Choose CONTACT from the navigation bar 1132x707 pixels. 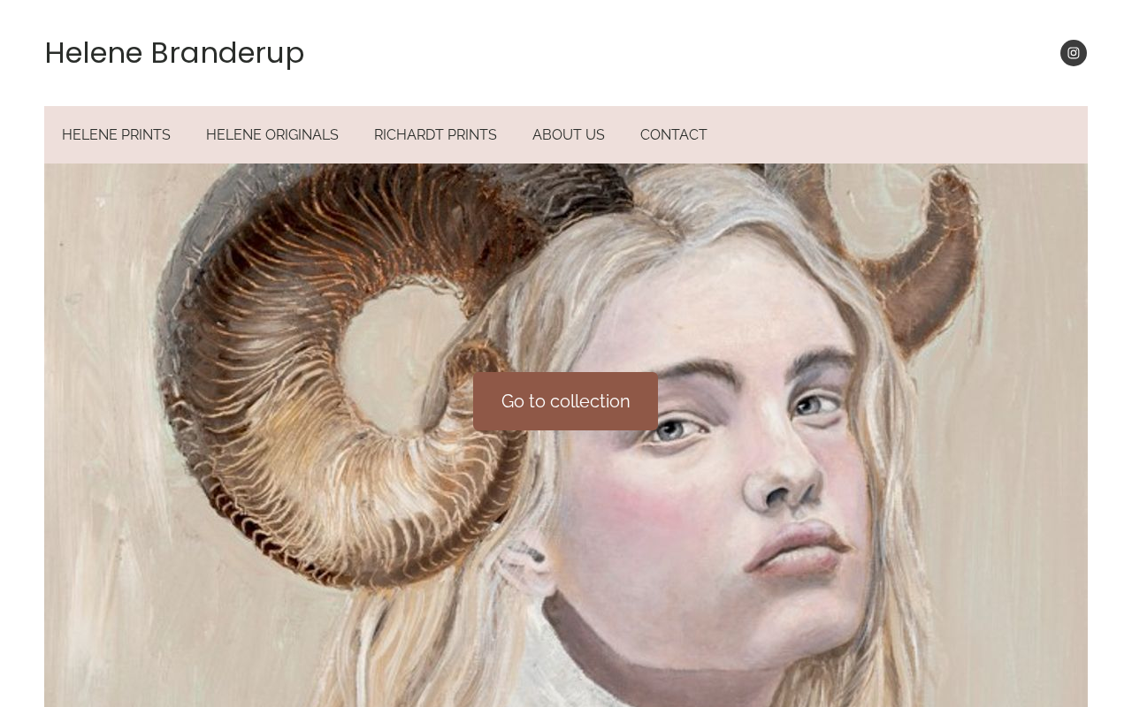coord(674,134)
